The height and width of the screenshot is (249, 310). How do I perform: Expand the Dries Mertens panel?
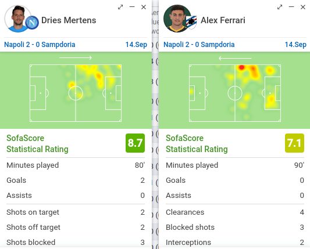[x=120, y=7]
